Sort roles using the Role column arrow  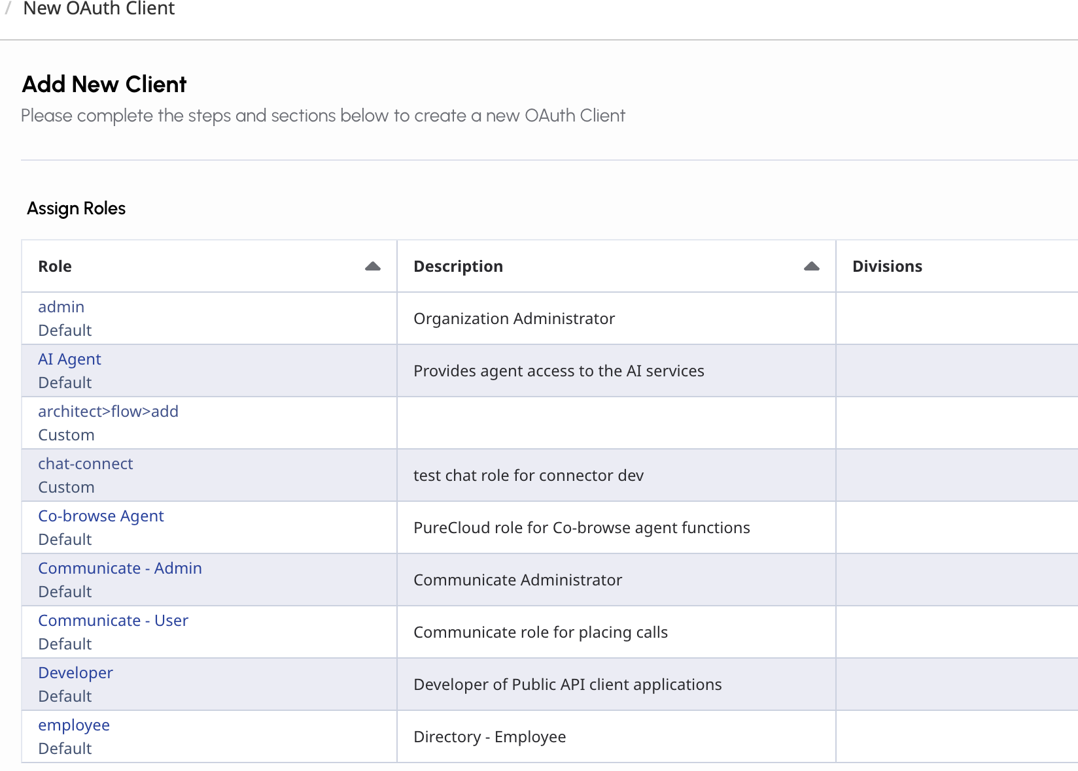click(x=372, y=266)
